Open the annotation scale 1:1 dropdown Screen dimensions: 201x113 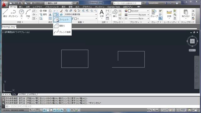click(x=165, y=110)
